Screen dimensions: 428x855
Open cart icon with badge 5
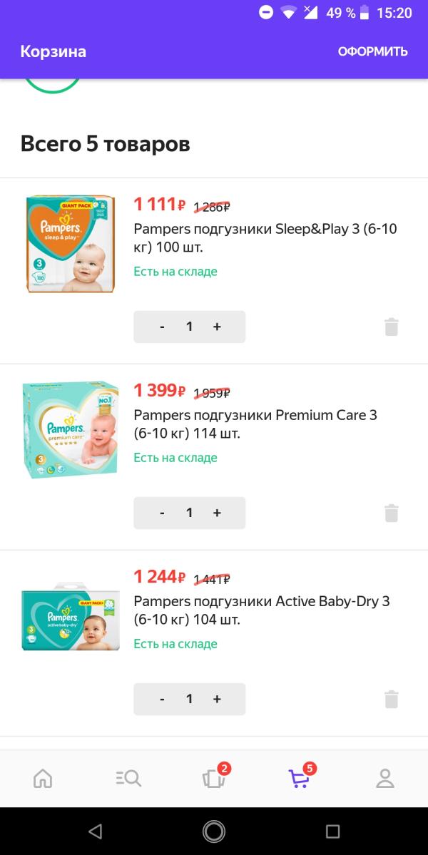tap(300, 777)
